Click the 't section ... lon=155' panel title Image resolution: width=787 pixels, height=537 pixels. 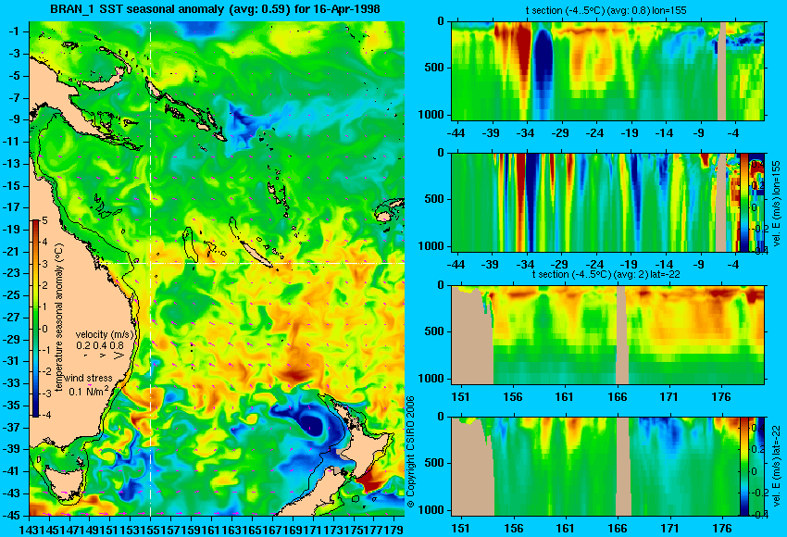point(606,10)
